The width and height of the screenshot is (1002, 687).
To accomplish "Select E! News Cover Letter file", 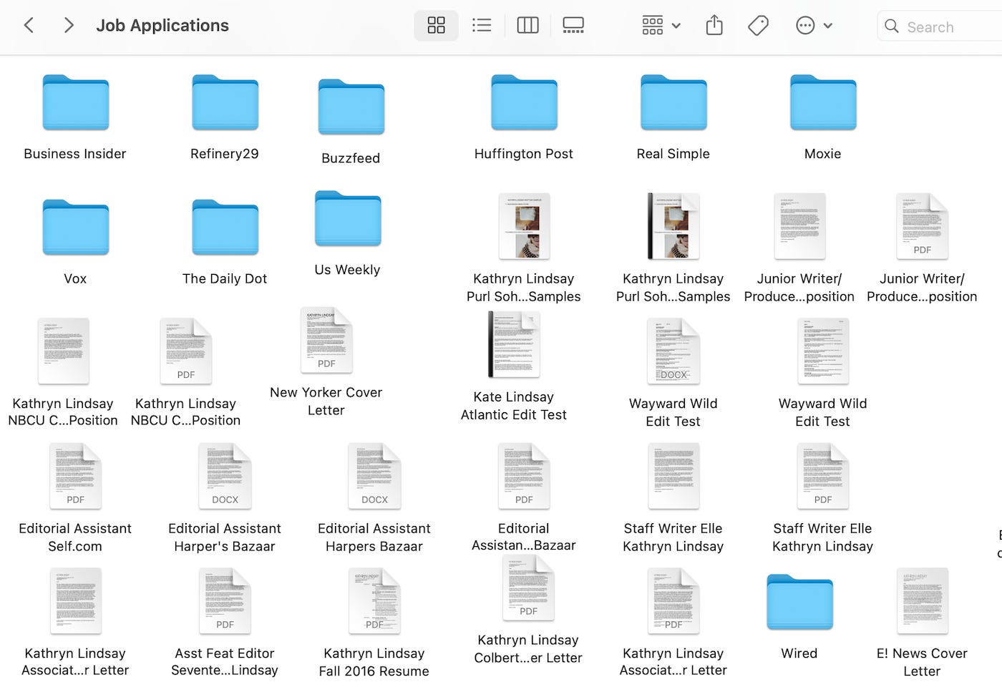I will click(922, 601).
